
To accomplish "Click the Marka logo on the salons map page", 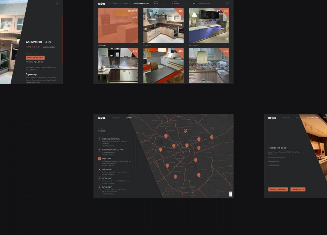I will click(x=101, y=118).
